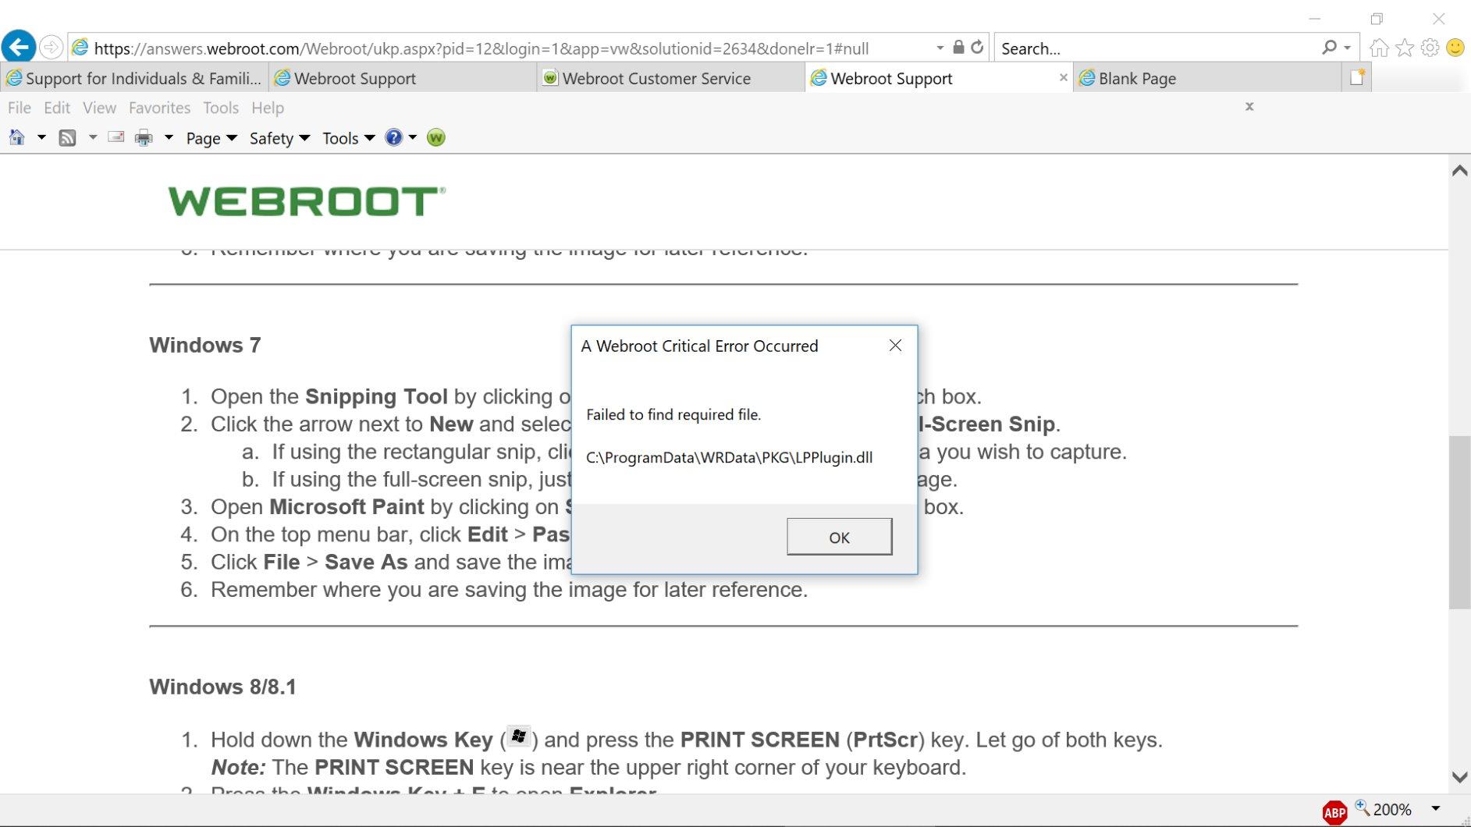Refresh the page using the reload icon
The height and width of the screenshot is (827, 1471).
[x=977, y=48]
